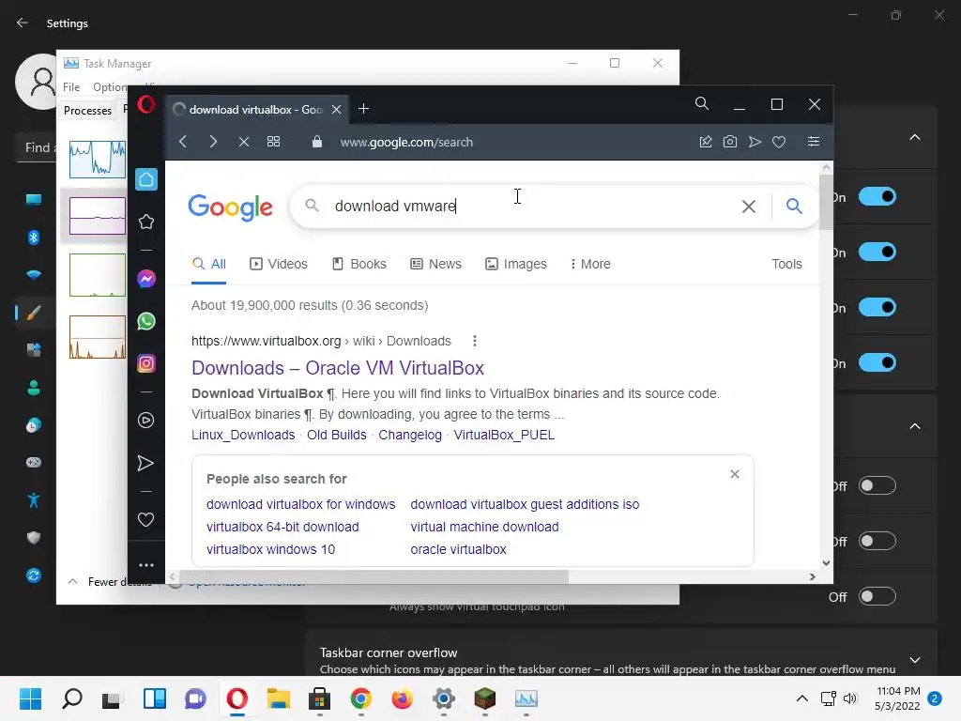The image size is (961, 721).
Task: Open Instagram in Opera sidebar
Action: click(x=145, y=363)
